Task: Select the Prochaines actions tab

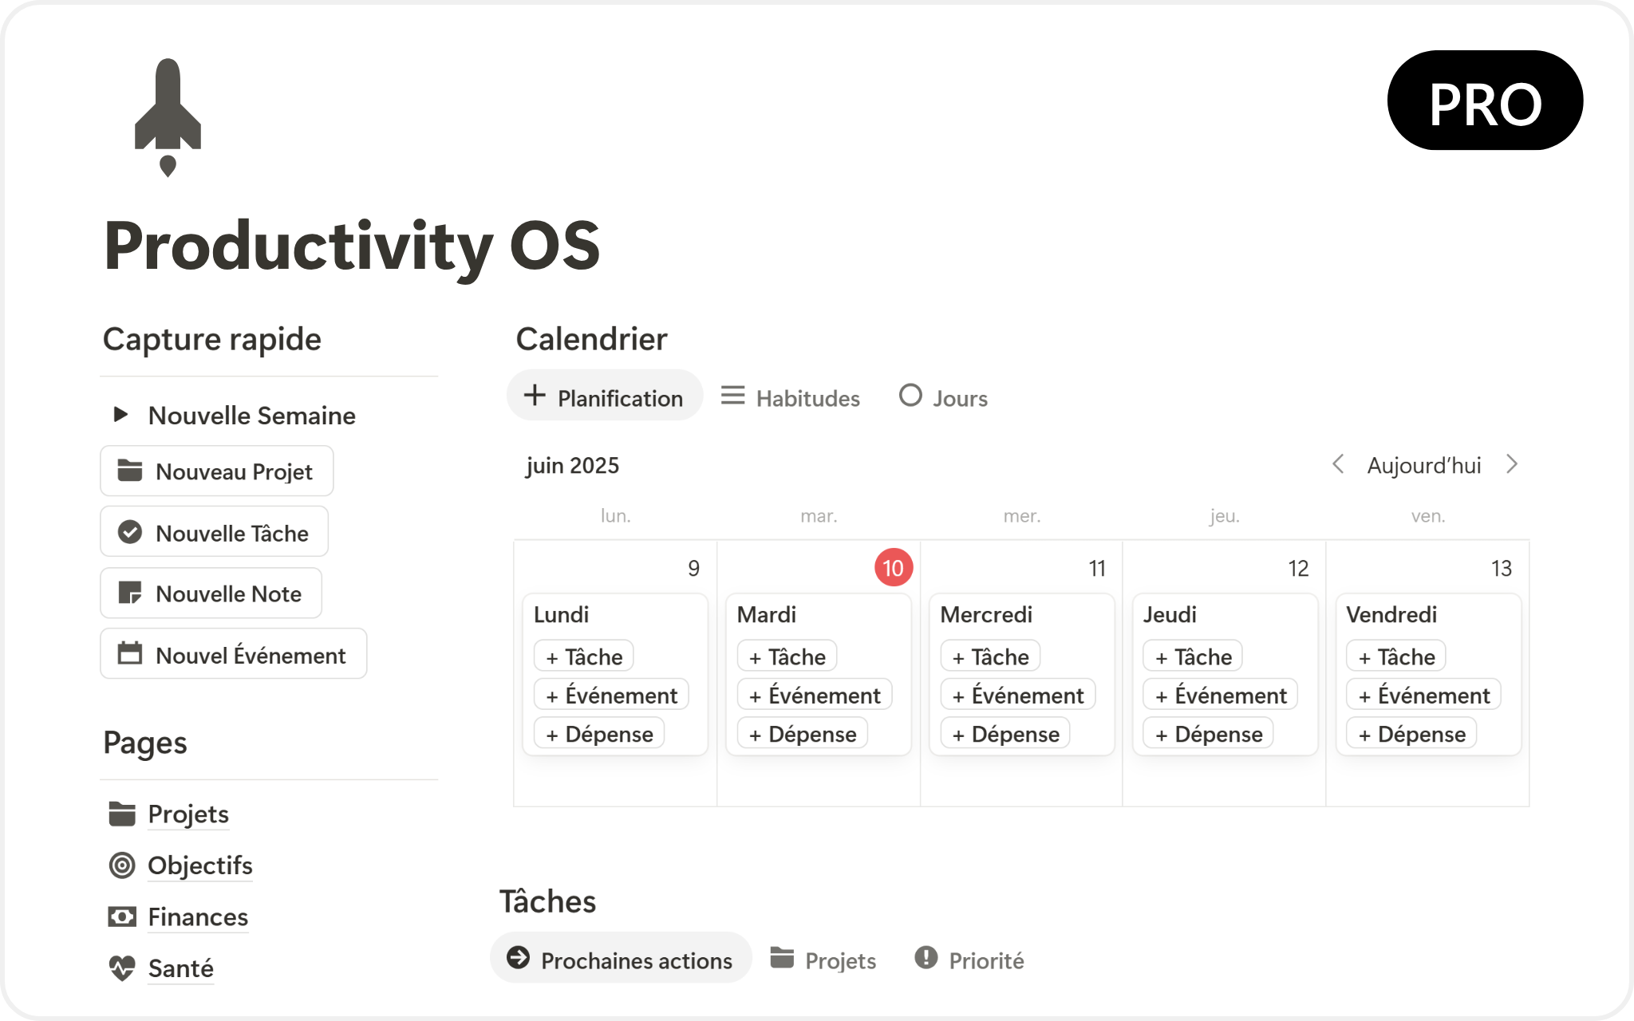Action: [x=621, y=960]
